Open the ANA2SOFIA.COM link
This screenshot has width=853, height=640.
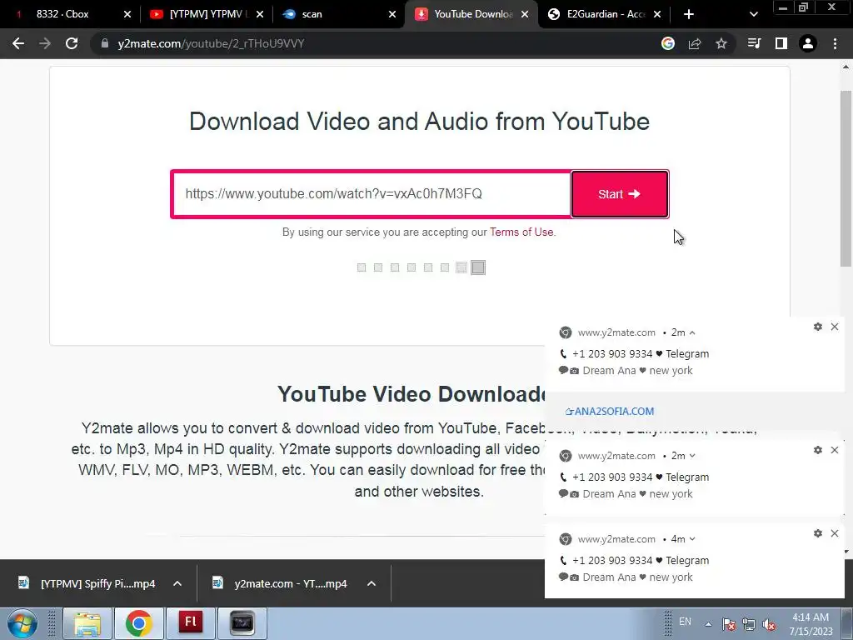click(610, 412)
